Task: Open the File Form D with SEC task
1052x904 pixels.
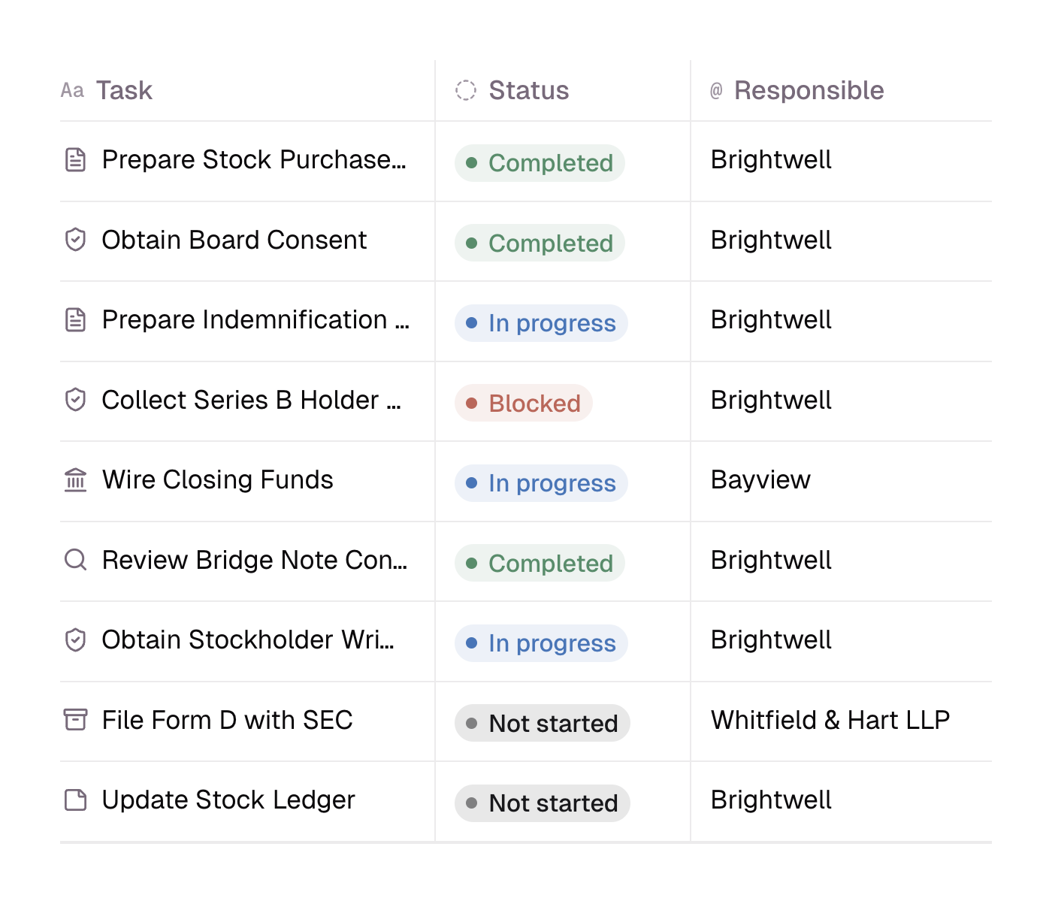Action: (x=228, y=721)
